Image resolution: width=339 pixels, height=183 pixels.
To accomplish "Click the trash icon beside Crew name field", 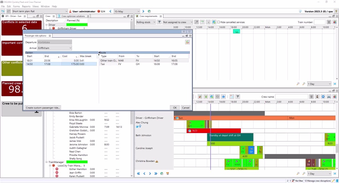I will coord(311,97).
